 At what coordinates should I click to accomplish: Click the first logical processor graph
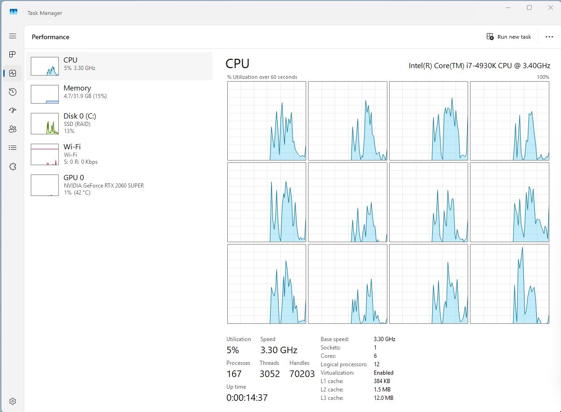coord(267,121)
